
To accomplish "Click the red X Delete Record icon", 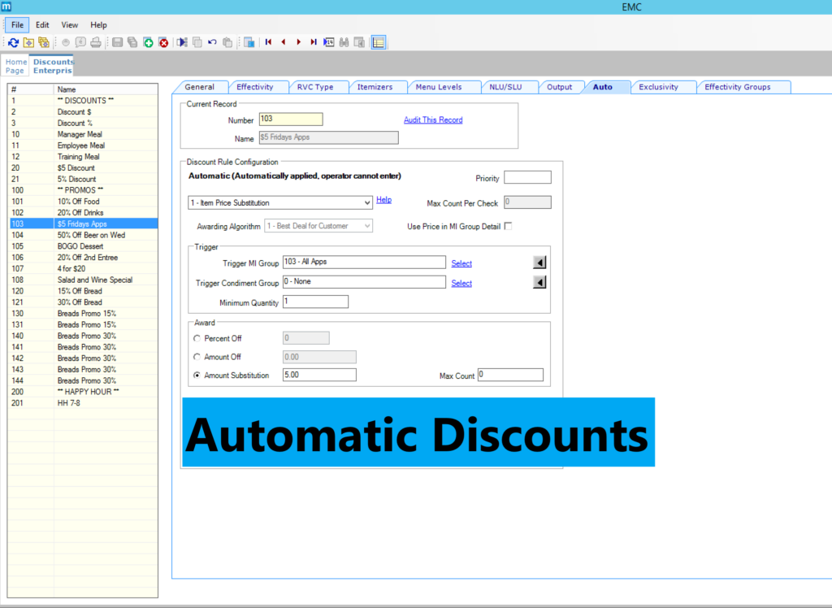I will click(x=163, y=42).
